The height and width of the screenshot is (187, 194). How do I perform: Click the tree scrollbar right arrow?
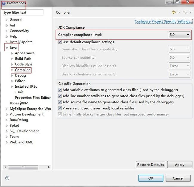click(49, 167)
